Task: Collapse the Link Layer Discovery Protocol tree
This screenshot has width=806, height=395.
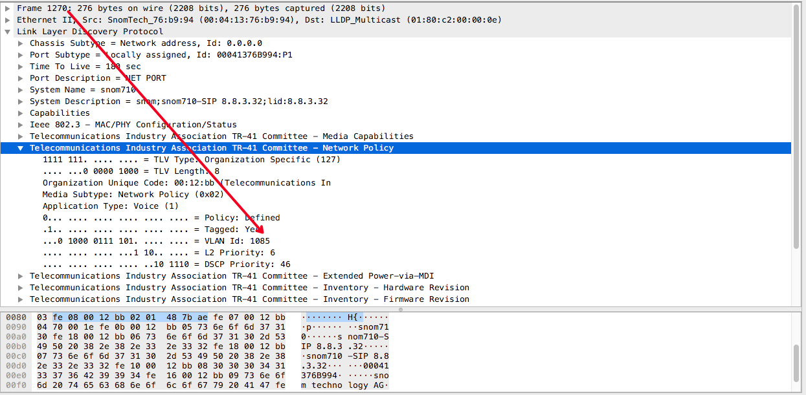Action: coord(8,31)
